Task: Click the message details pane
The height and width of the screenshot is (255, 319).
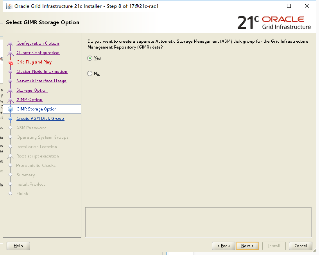Action: click(x=198, y=222)
